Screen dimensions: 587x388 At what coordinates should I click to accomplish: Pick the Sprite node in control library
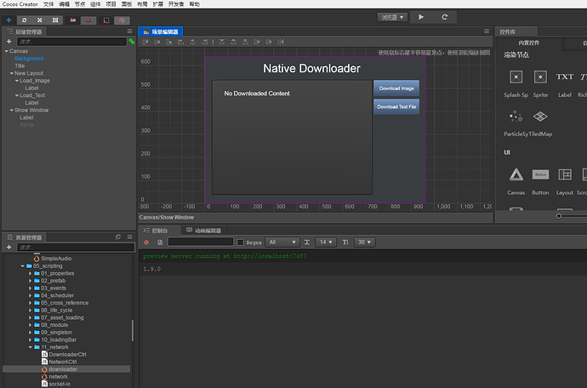540,83
